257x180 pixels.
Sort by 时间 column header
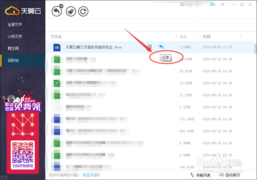pos(207,37)
